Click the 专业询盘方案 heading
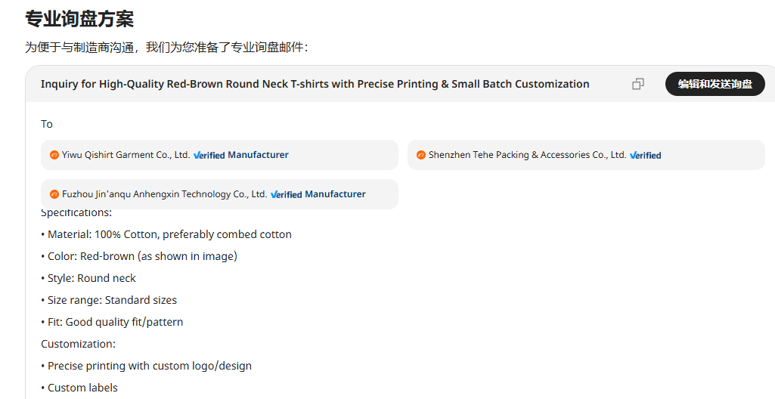The width and height of the screenshot is (775, 399). coord(79,19)
